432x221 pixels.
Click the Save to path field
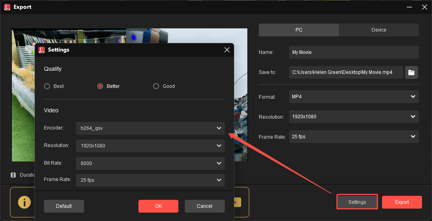(x=346, y=72)
